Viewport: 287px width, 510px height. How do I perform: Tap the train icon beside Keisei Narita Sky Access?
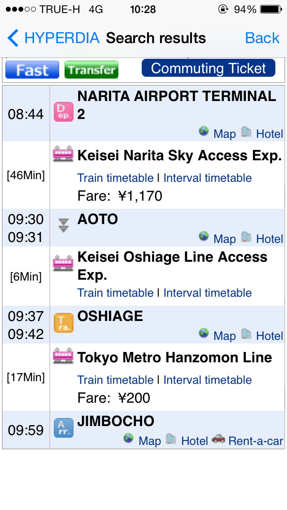tap(63, 154)
